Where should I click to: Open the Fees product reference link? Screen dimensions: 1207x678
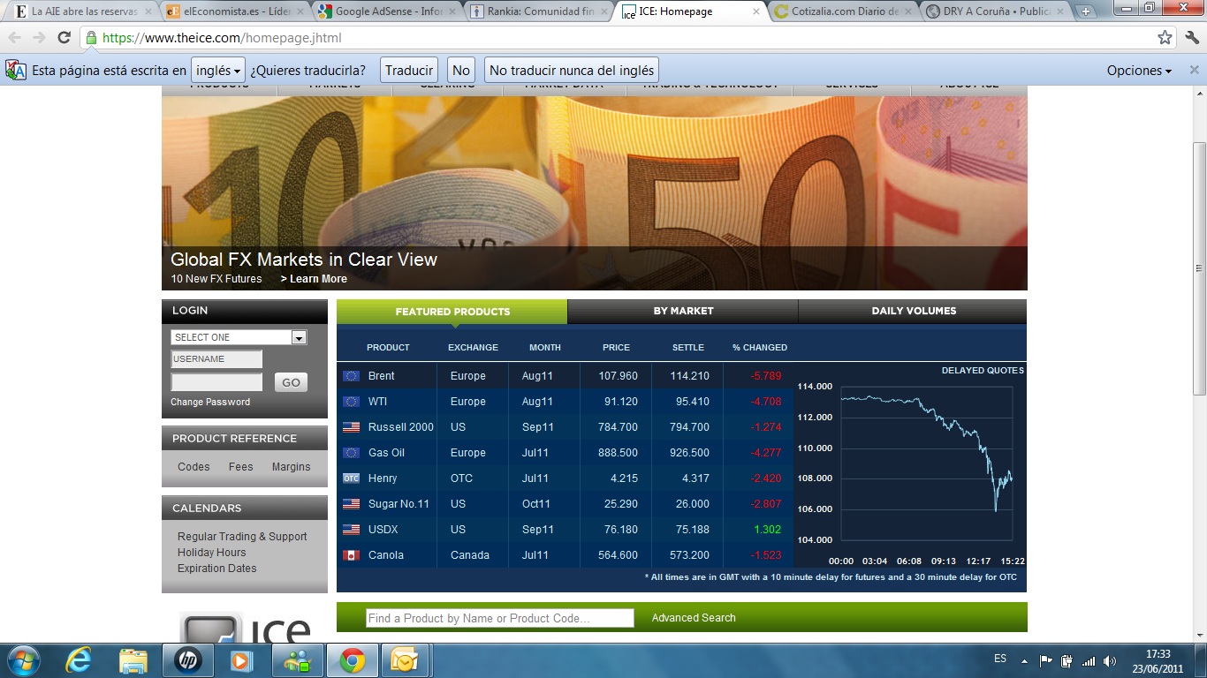[241, 467]
